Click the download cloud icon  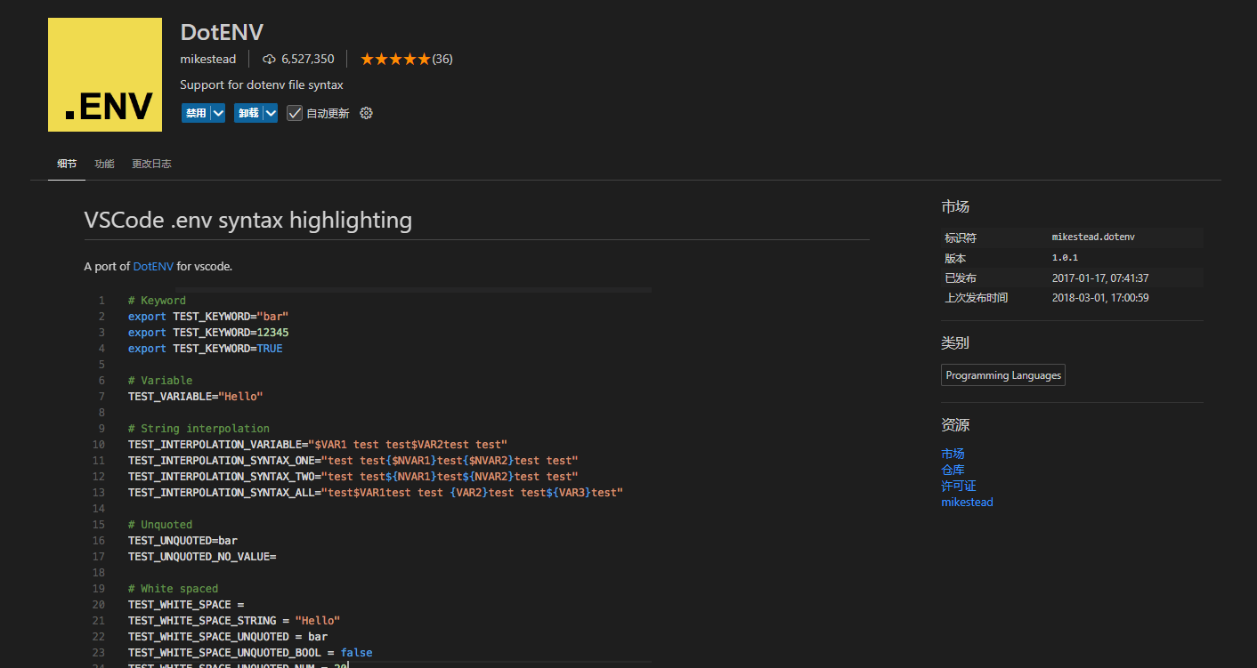coord(269,60)
